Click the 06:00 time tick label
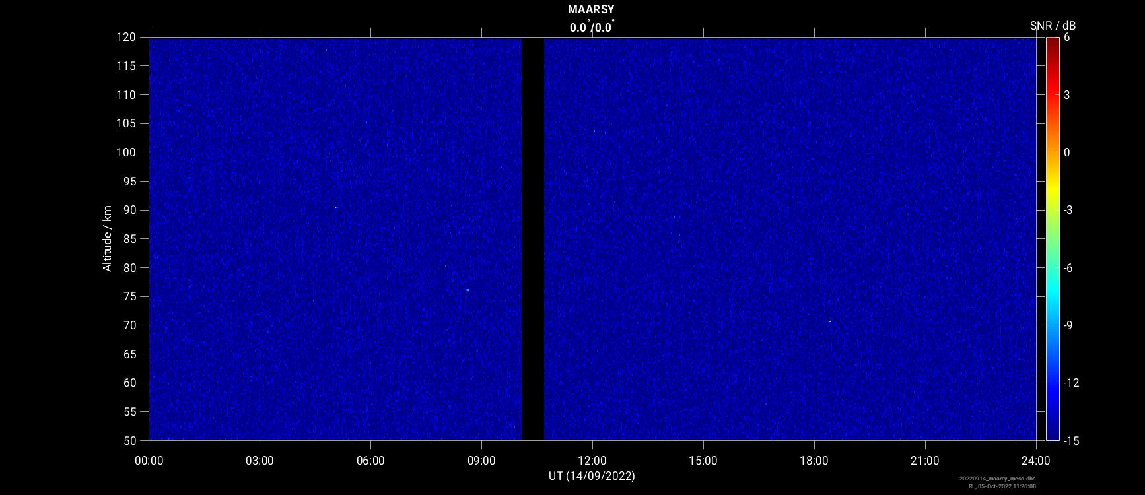The image size is (1145, 495). (x=370, y=461)
